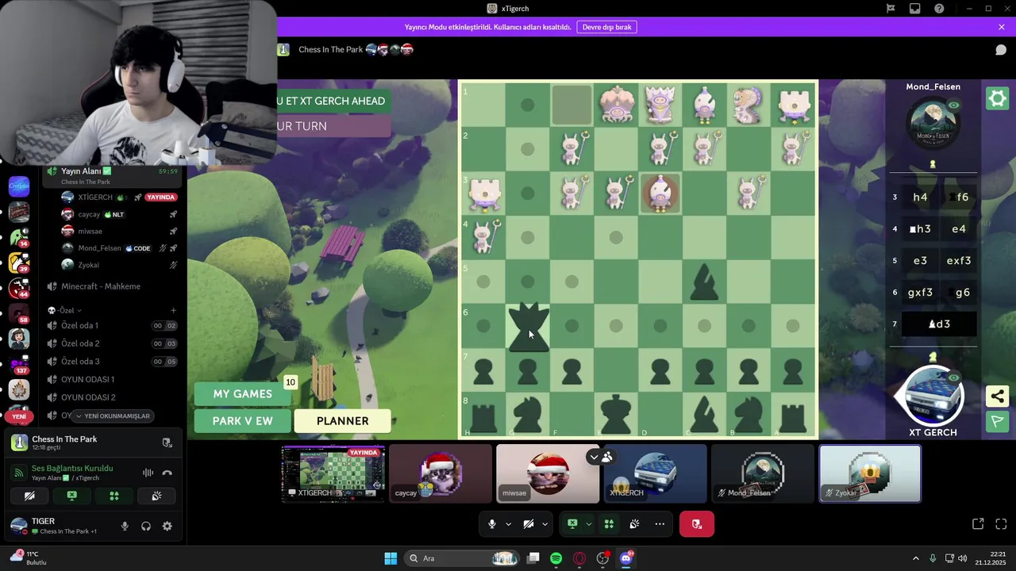Click the green share icon beside XT GERCH
Image resolution: width=1016 pixels, height=571 pixels.
coord(998,396)
